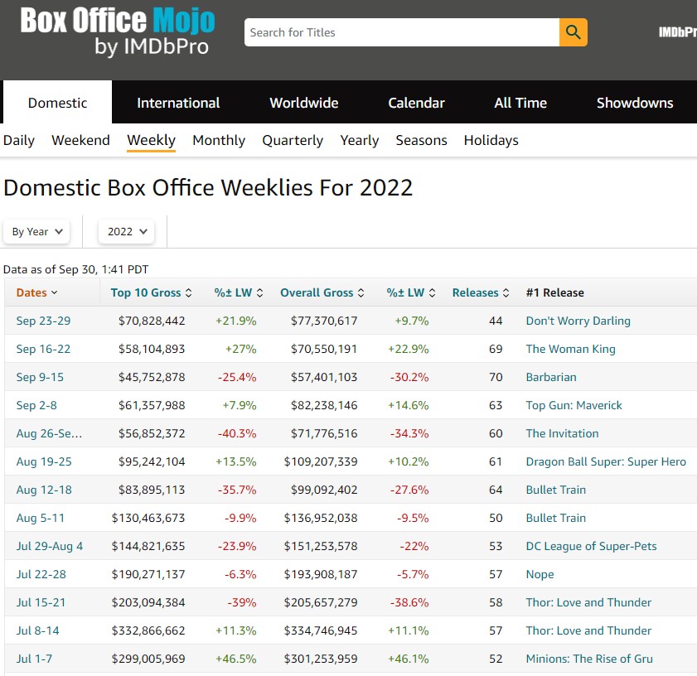Open Don't Worry Darling release link
Viewport: 697px width, 676px height.
point(578,321)
